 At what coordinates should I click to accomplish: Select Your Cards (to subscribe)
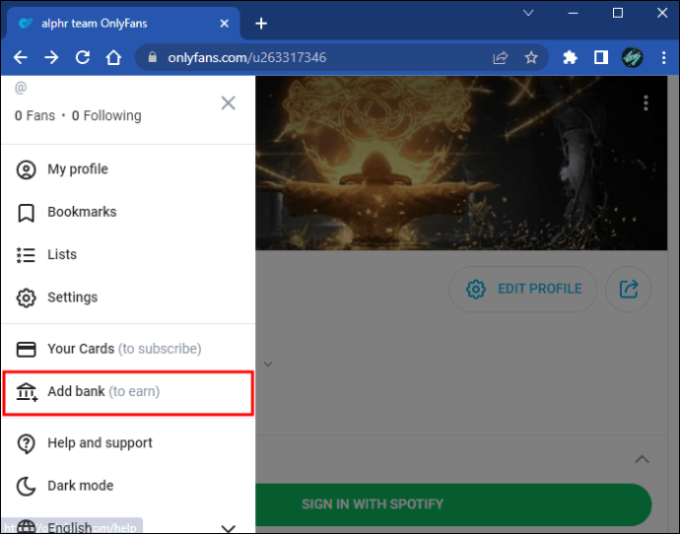pos(128,349)
